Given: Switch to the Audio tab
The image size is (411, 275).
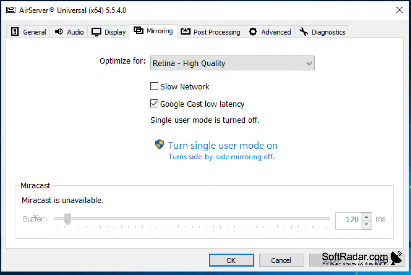Looking at the screenshot, I should [69, 32].
